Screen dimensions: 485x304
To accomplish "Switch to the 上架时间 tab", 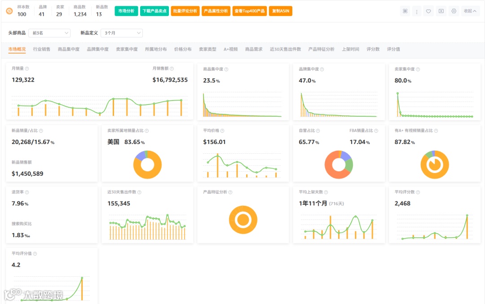I will [350, 49].
